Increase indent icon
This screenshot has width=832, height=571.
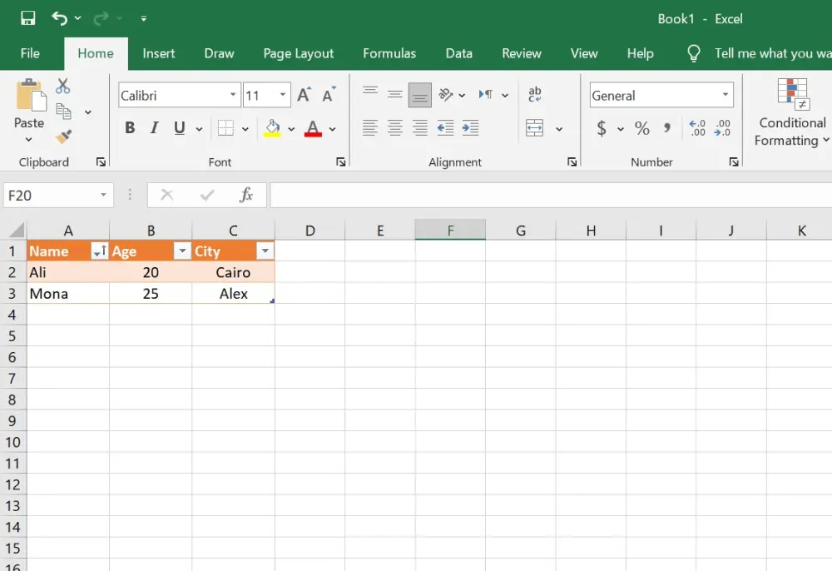coord(470,128)
